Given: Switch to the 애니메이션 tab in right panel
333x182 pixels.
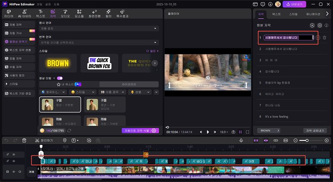Looking at the screenshot, I should tap(313, 14).
